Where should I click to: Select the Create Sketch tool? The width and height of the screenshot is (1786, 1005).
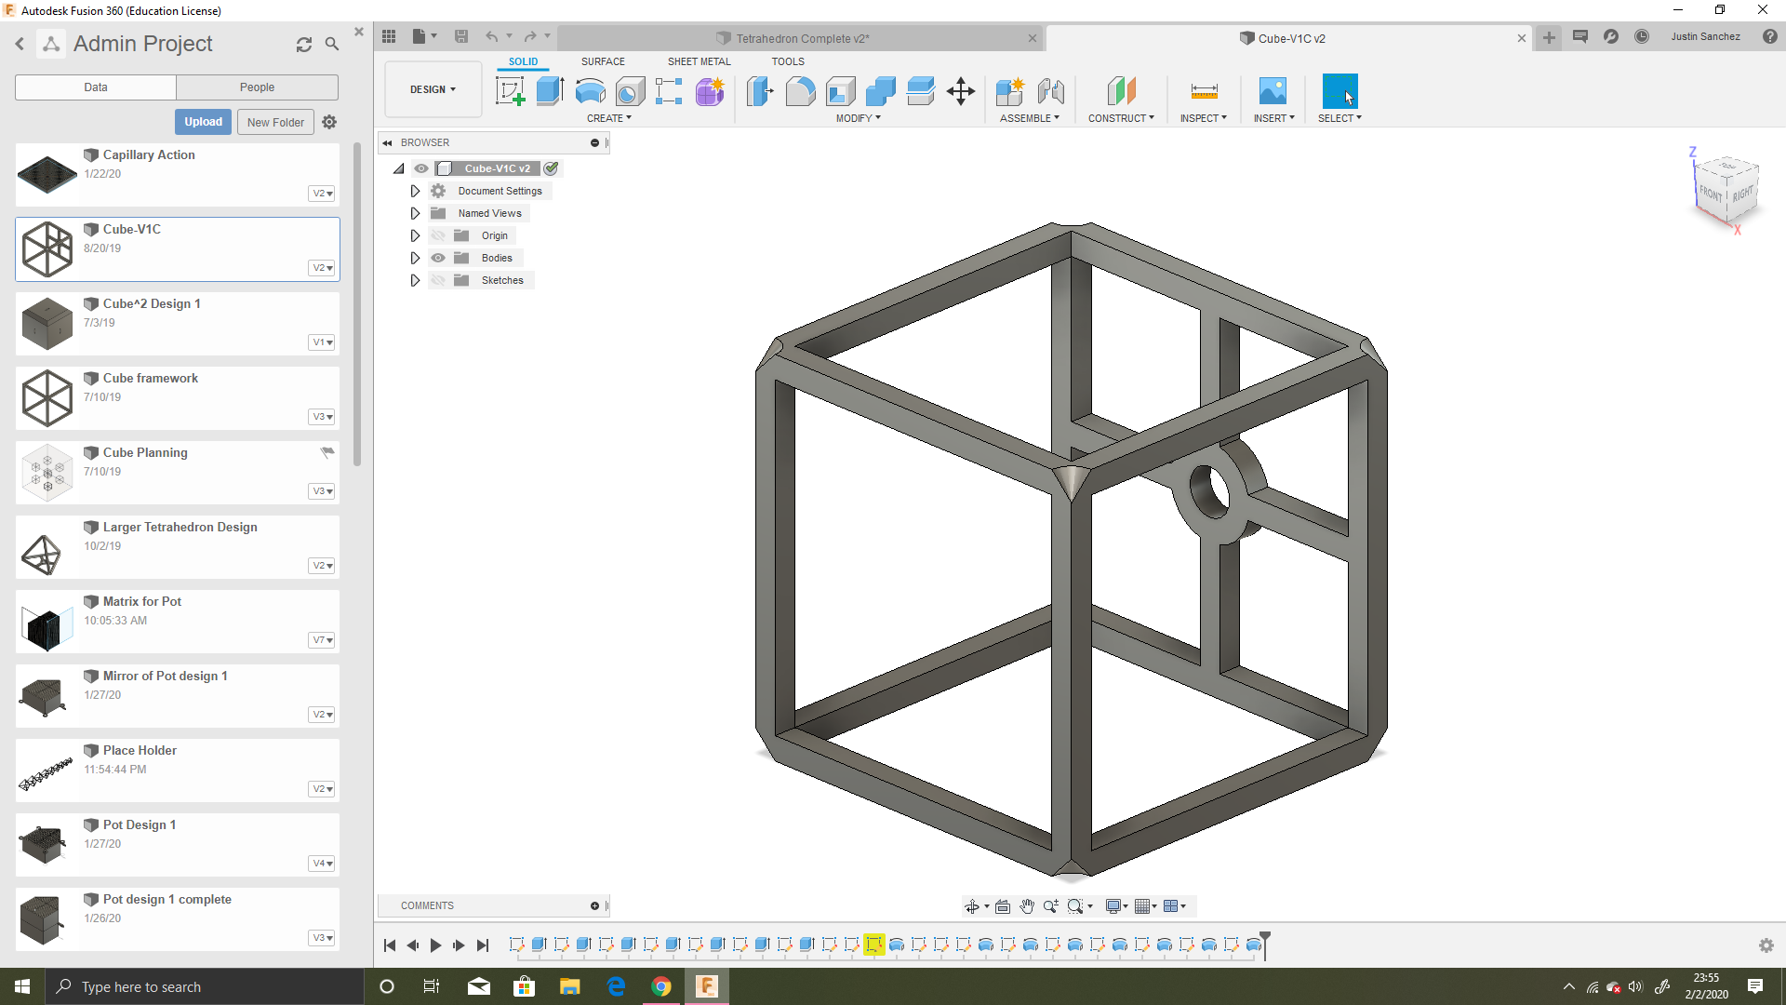click(510, 91)
